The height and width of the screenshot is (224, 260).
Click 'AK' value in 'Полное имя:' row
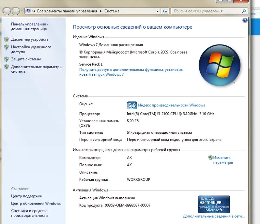coord(129,165)
